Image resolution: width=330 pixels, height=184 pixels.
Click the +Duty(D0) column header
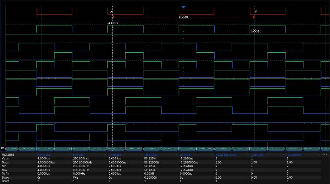(x=150, y=155)
